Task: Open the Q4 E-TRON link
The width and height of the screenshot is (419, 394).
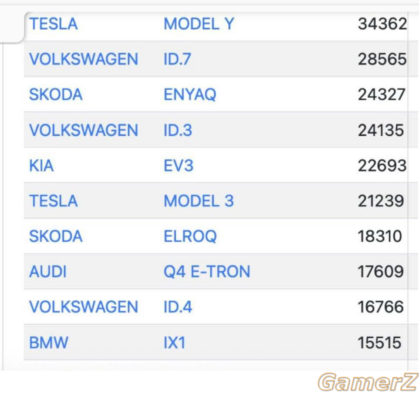Action: click(207, 272)
